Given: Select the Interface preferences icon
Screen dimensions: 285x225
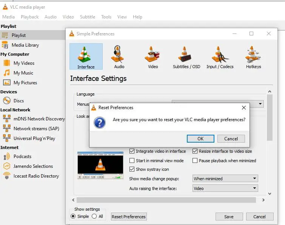Looking at the screenshot, I should 86,56.
